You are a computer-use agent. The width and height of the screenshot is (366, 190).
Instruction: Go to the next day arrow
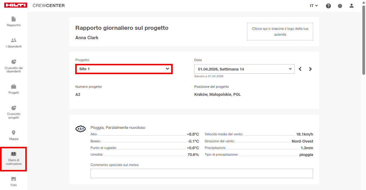tap(310, 69)
